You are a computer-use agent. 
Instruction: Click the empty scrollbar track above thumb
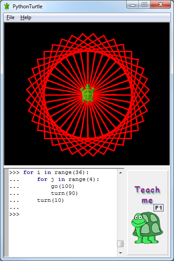point(120,208)
